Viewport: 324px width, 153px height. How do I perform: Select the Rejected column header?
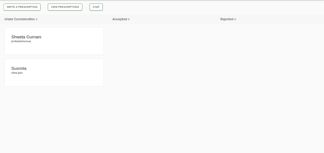point(227,19)
